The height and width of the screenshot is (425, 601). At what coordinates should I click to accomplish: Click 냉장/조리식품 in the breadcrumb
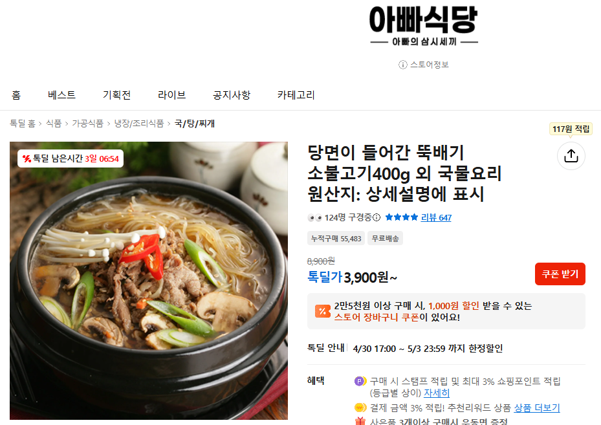(138, 124)
